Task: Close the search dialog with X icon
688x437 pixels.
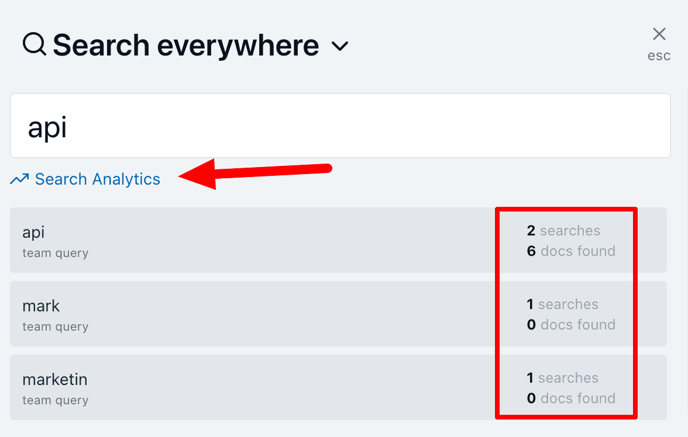Action: click(659, 34)
